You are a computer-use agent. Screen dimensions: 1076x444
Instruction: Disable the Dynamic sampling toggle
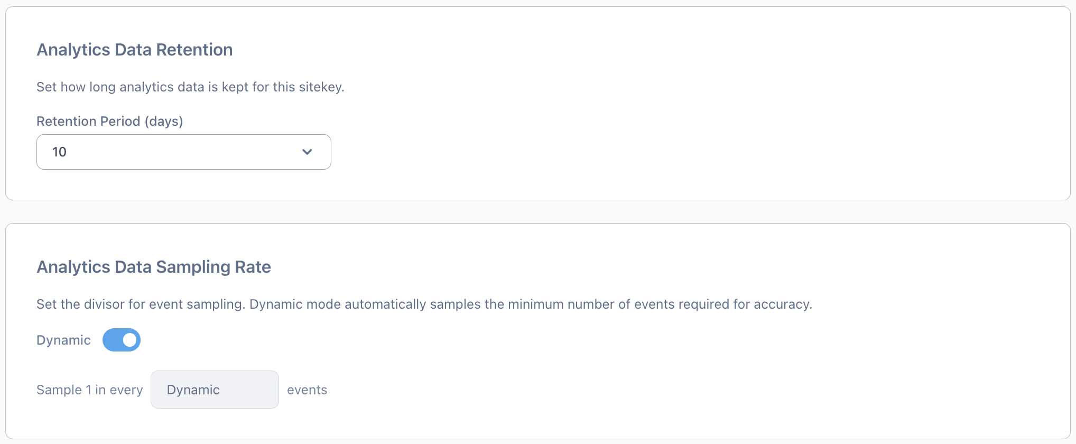(x=122, y=340)
